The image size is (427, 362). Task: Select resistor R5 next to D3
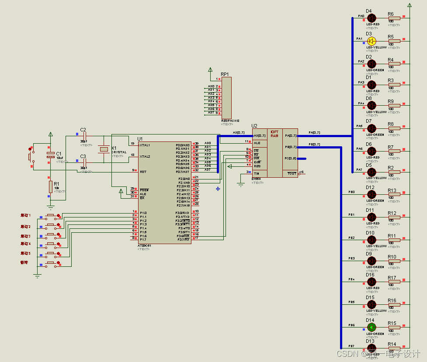point(394,41)
